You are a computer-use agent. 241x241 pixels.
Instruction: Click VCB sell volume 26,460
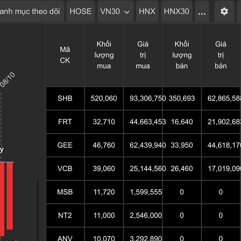tap(182, 169)
